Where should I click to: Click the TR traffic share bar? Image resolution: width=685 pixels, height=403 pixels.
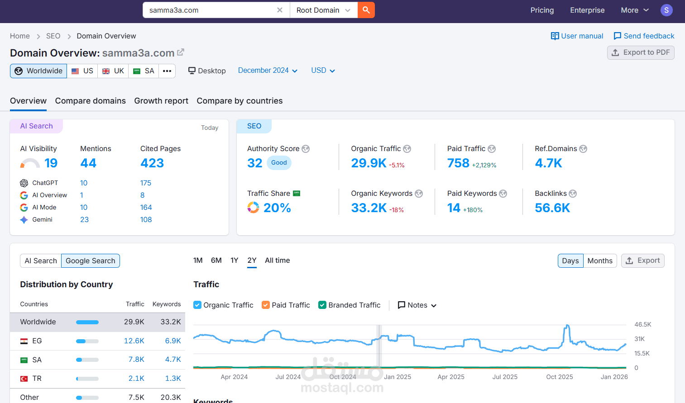pyautogui.click(x=87, y=379)
